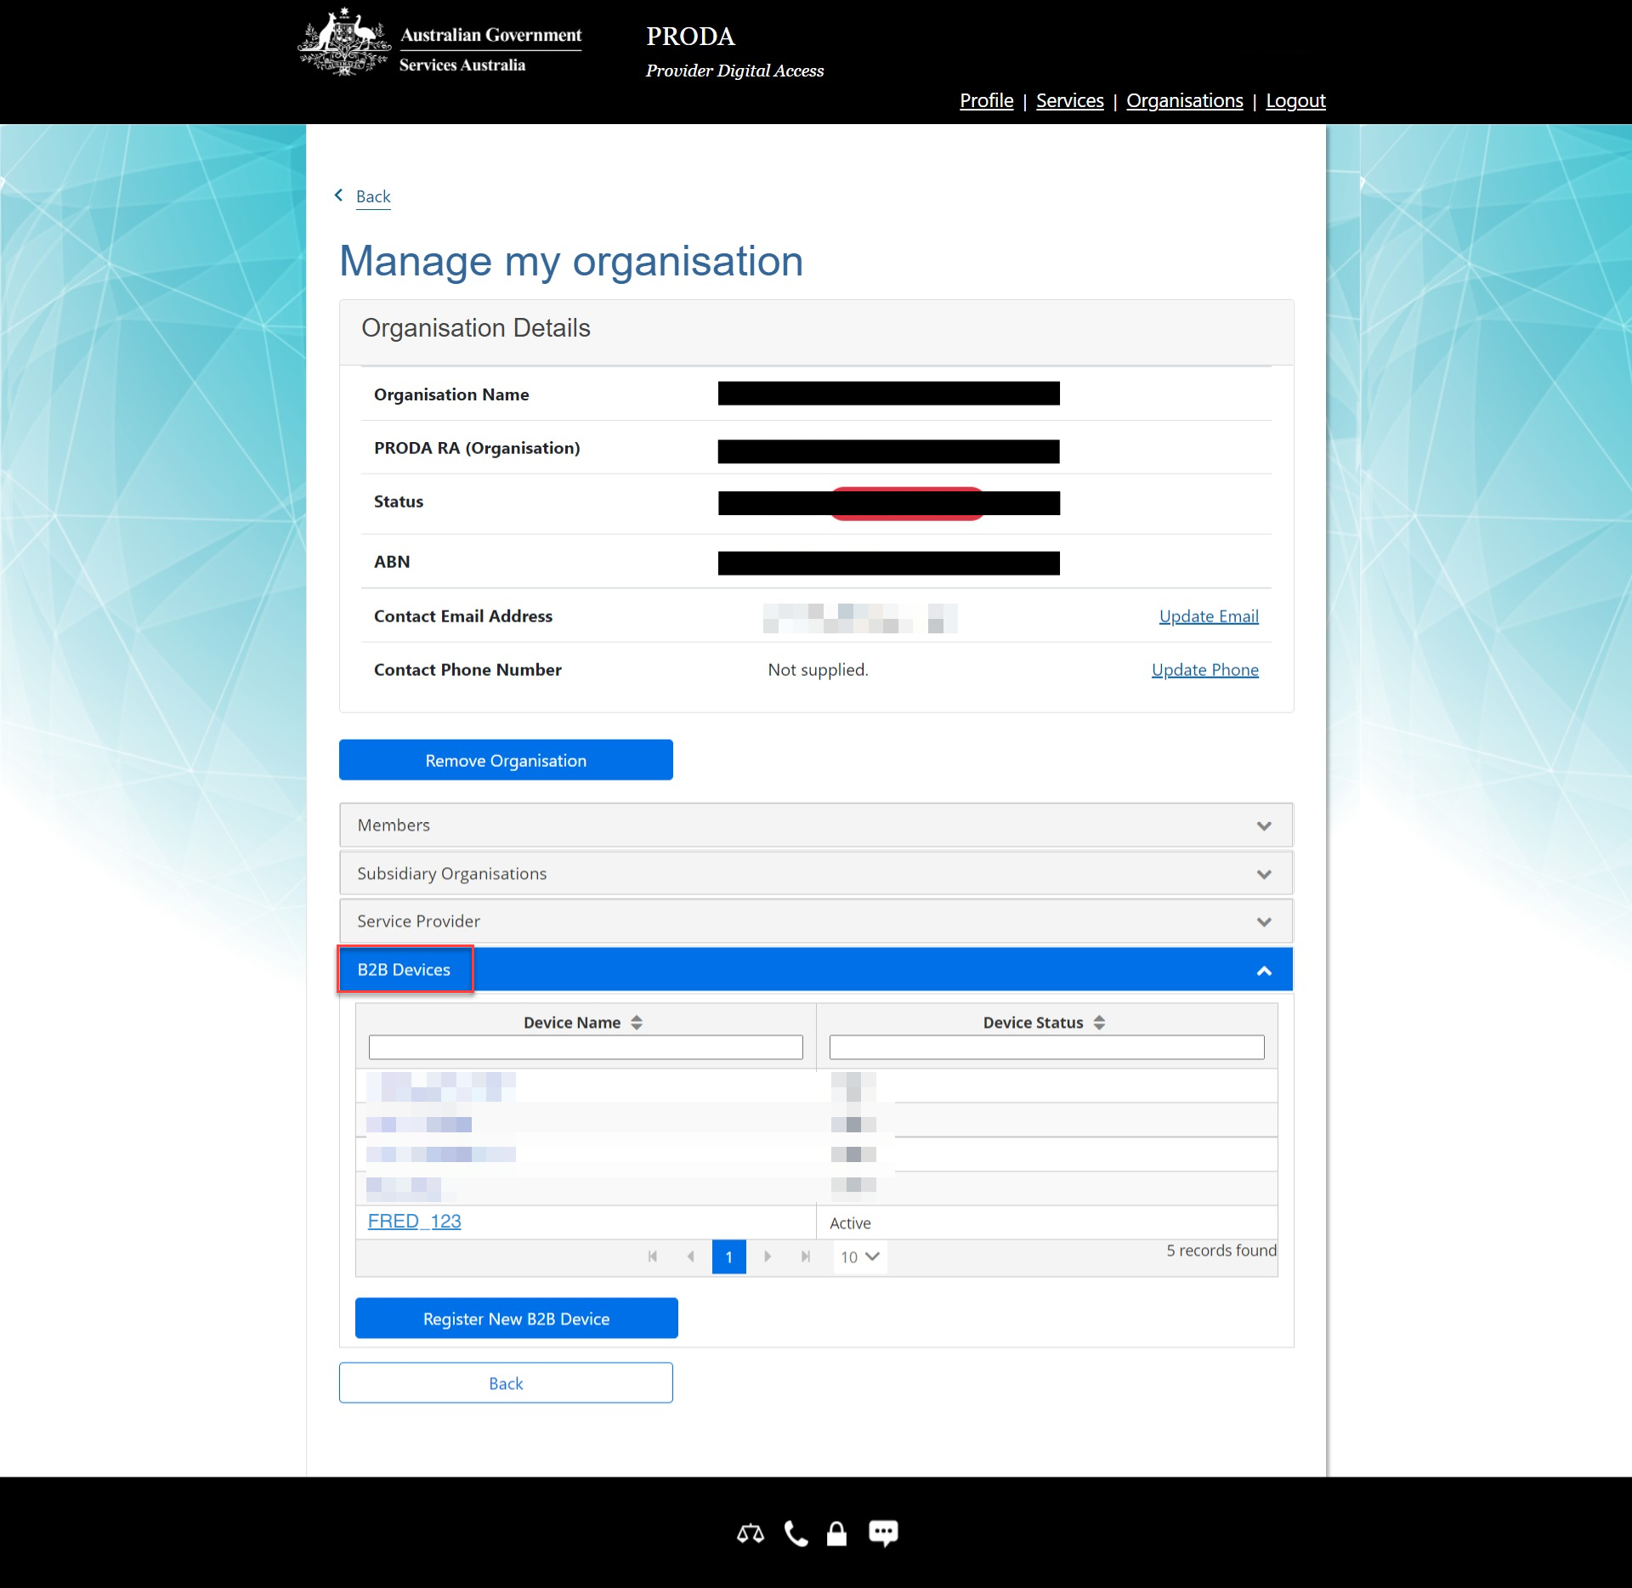The height and width of the screenshot is (1588, 1632).
Task: Focus the Device Status filter field
Action: tap(1047, 1047)
